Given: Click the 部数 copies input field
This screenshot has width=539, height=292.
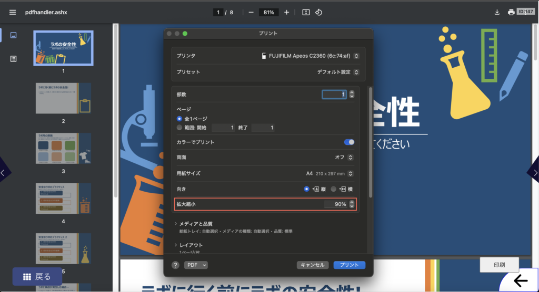Looking at the screenshot, I should [x=334, y=95].
